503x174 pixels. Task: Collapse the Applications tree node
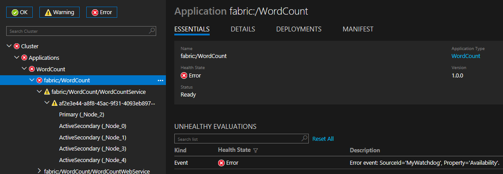(17, 58)
